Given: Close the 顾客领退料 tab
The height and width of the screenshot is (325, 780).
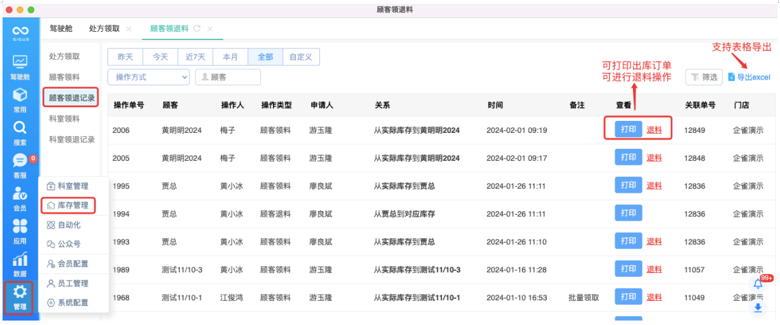Looking at the screenshot, I should click(210, 29).
